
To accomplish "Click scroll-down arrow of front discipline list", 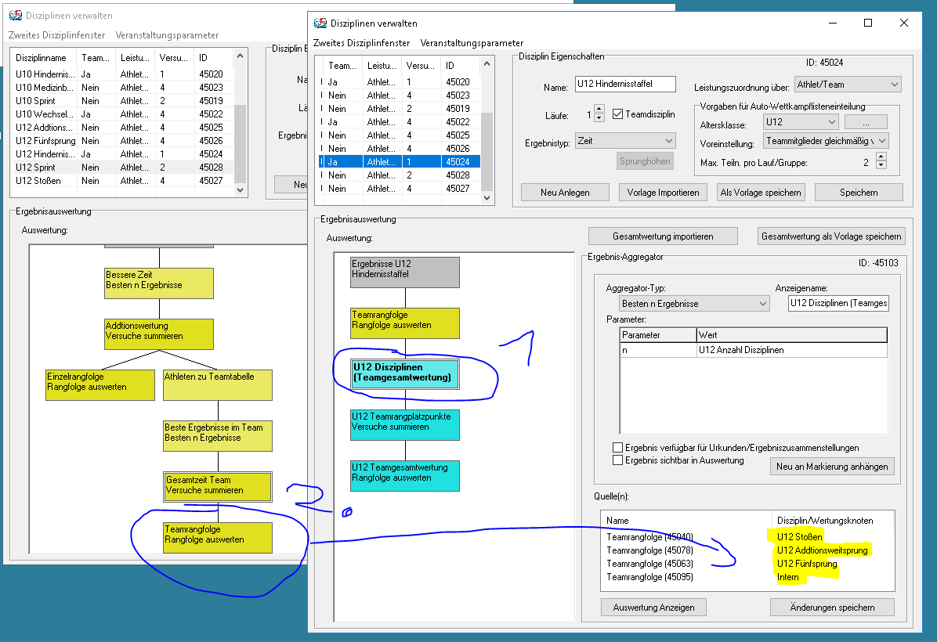I will click(487, 197).
